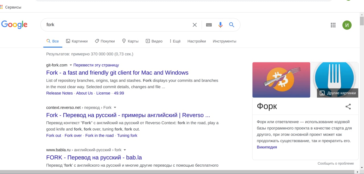Switch to the Видео tab
The image size is (364, 174).
[154, 41]
